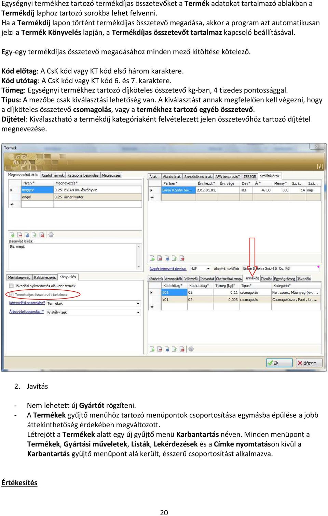Viewport: 328px width, 516px height.
Task: Select the Megnevezés/Leírás tab
Action: [x=23, y=175]
